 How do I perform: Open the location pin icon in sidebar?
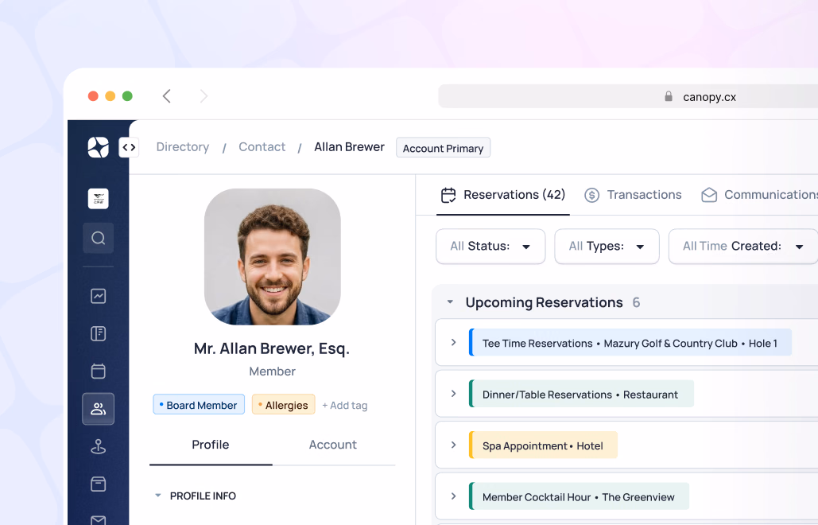[x=98, y=446]
